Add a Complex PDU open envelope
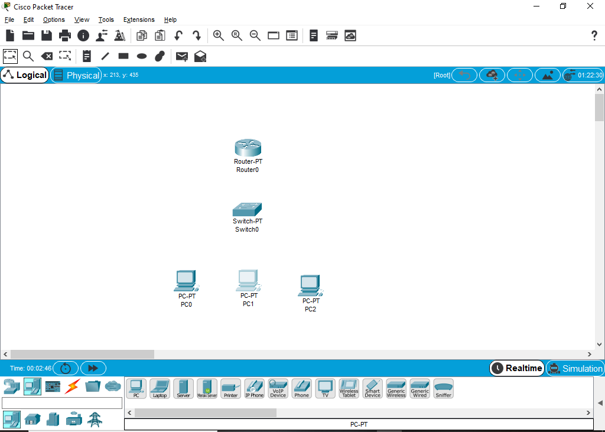The height and width of the screenshot is (432, 605). point(200,56)
